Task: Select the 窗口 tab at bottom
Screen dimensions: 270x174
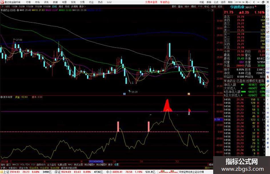Action: pos(9,165)
